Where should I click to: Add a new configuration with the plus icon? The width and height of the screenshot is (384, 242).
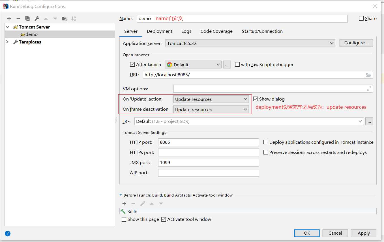pos(9,19)
